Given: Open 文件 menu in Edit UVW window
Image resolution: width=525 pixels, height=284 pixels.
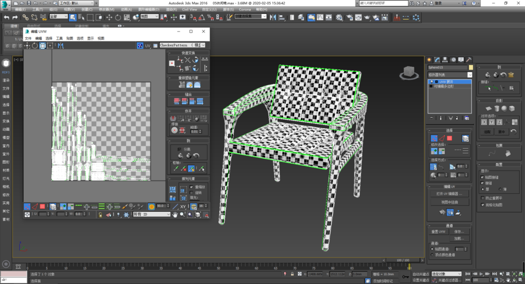Looking at the screenshot, I should pos(28,38).
